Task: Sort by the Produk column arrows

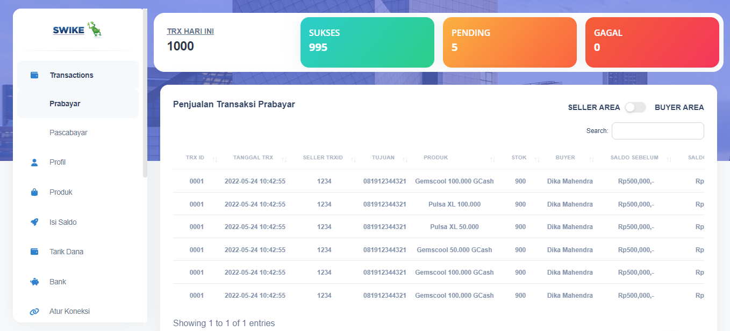Action: 492,159
